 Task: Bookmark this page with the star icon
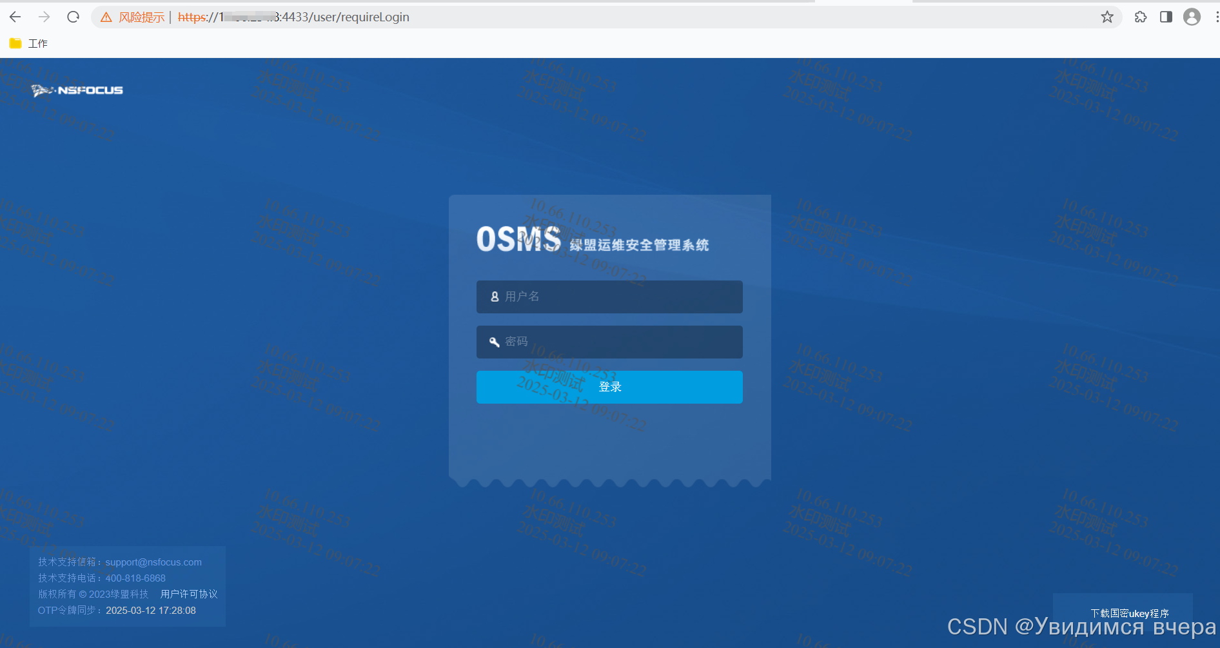click(x=1107, y=17)
